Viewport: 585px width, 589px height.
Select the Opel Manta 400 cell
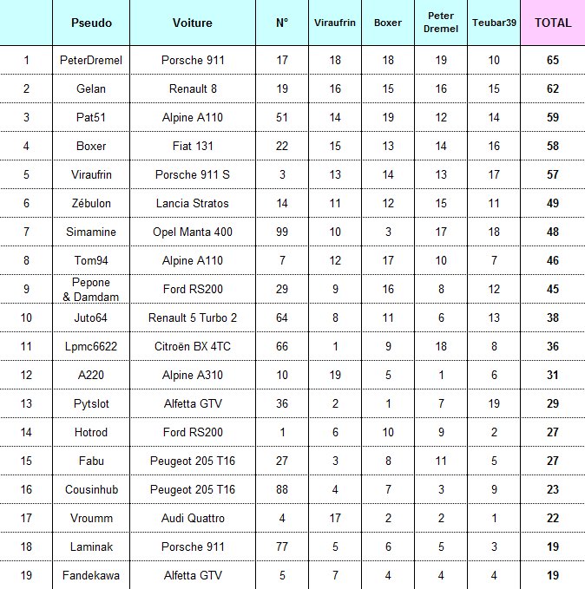[x=193, y=232]
